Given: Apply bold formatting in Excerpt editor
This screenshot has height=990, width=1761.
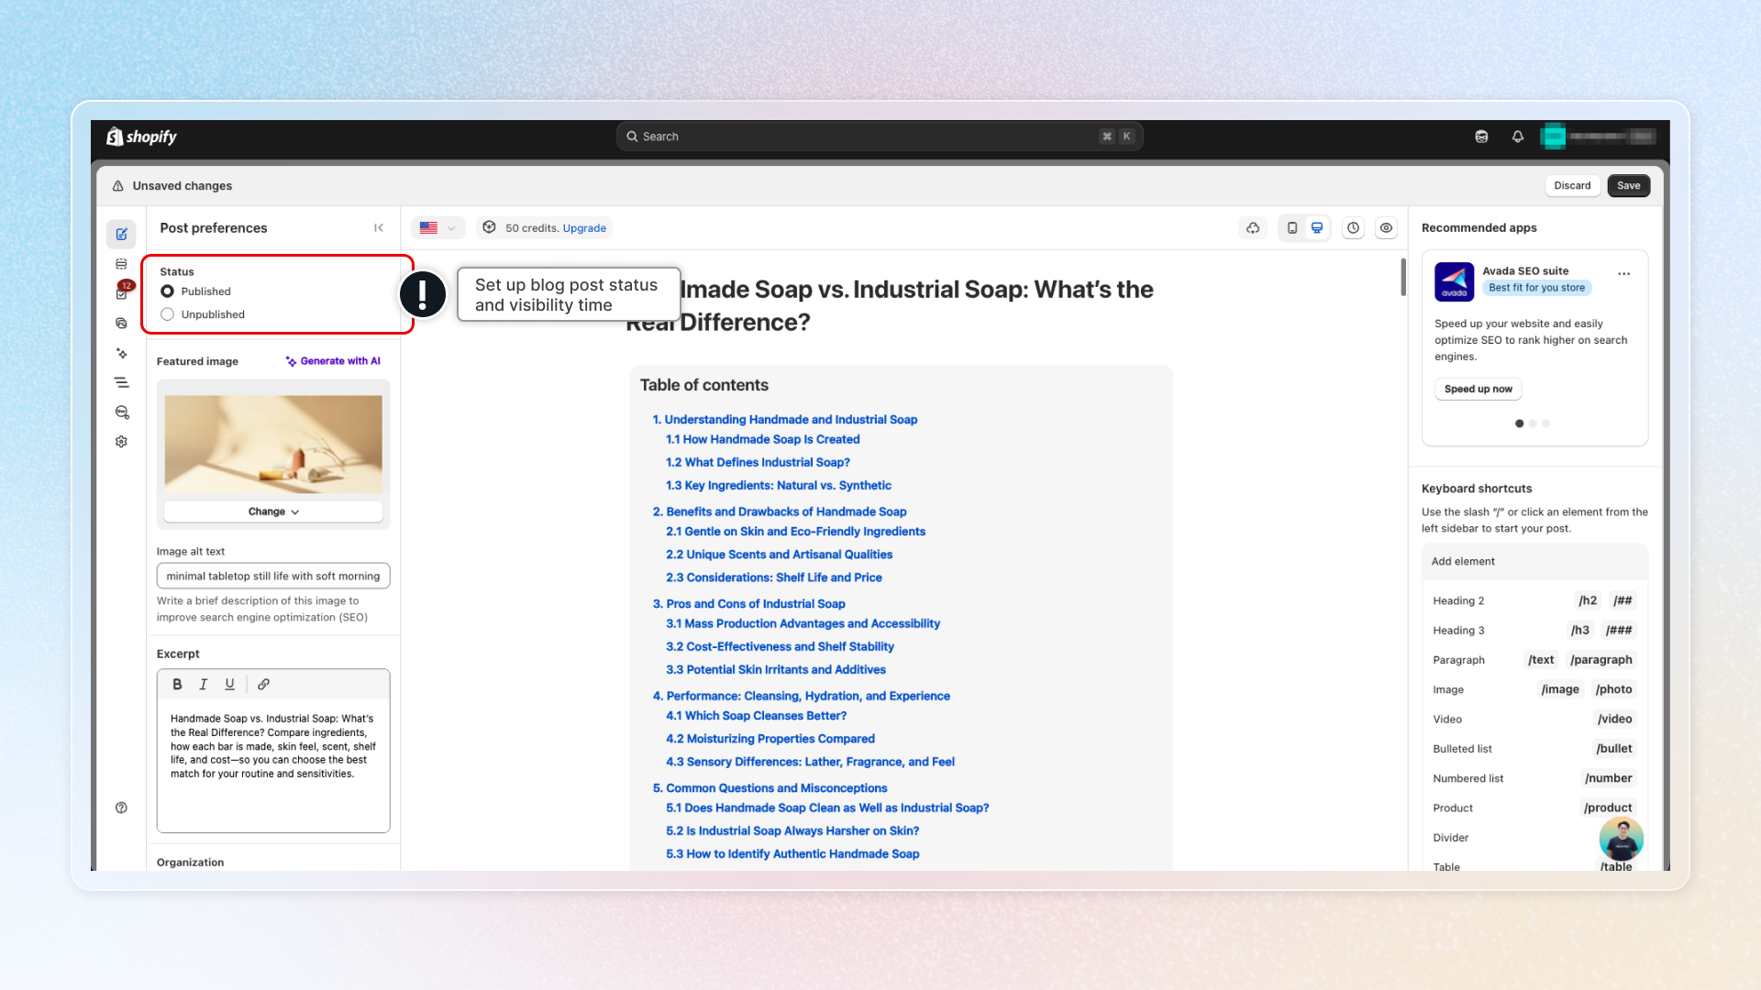Looking at the screenshot, I should (x=177, y=684).
